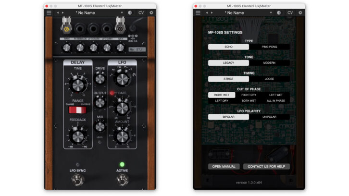Open CV panel in right settings window
The height and width of the screenshot is (196, 349).
tap(290, 12)
